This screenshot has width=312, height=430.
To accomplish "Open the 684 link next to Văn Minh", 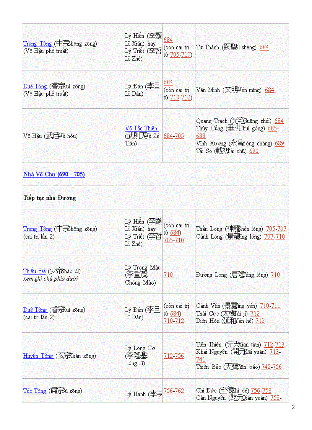I will pos(270,90).
